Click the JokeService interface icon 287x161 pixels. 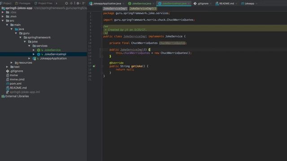pyautogui.click(x=39, y=50)
